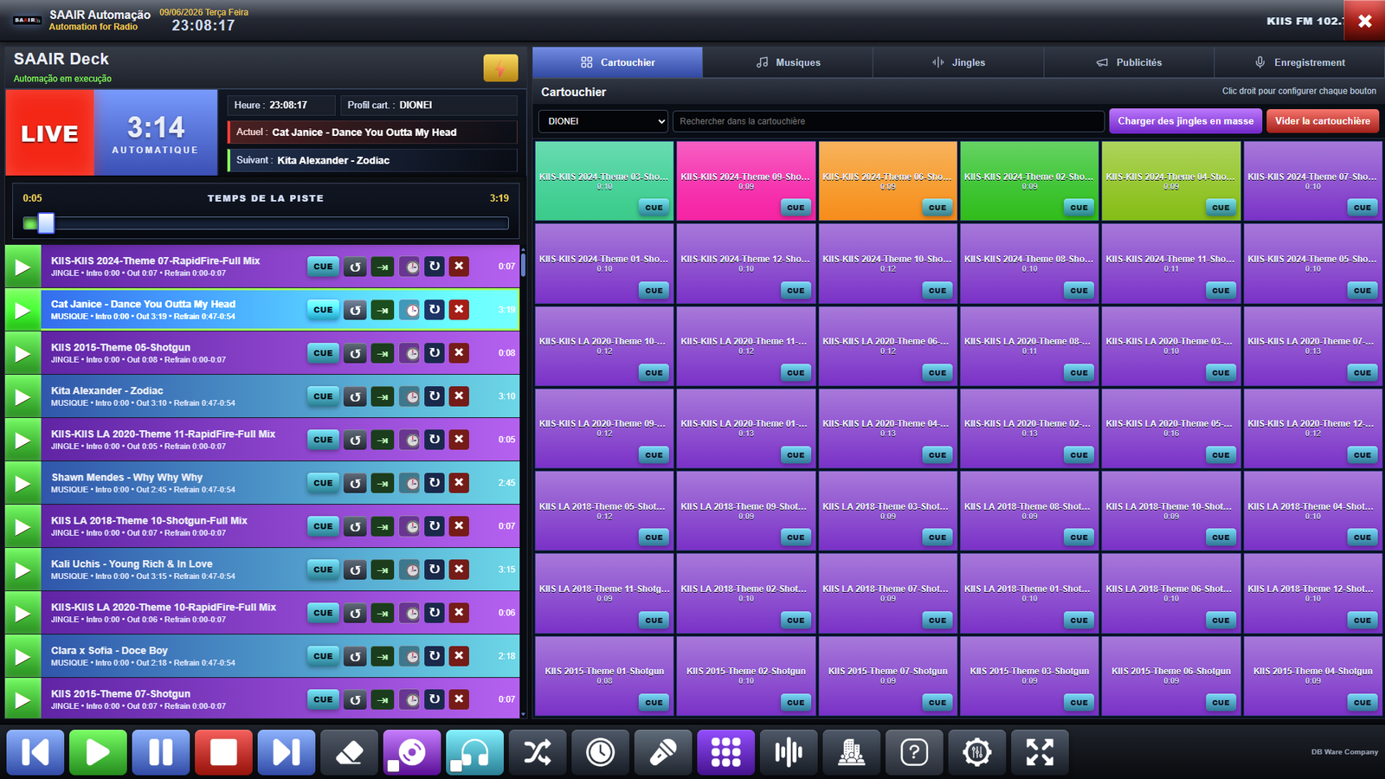The width and height of the screenshot is (1385, 779).
Task: Delete KIIS-KIIS 2024-Theme 07-RapidFire-Full Mix row
Action: click(459, 267)
